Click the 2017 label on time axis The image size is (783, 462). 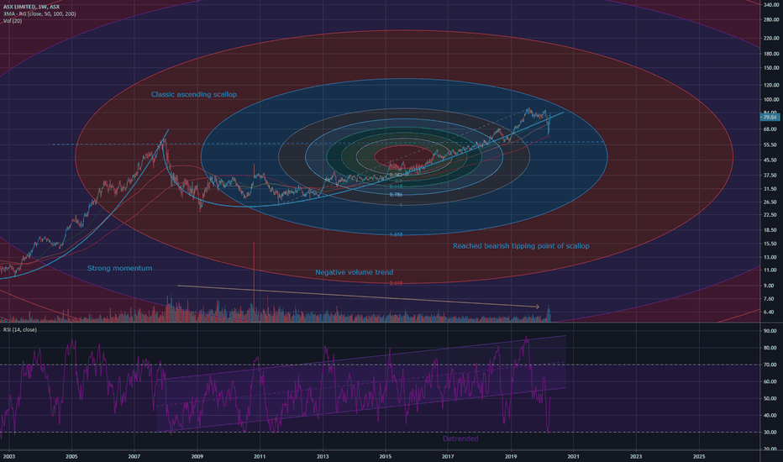coord(448,456)
